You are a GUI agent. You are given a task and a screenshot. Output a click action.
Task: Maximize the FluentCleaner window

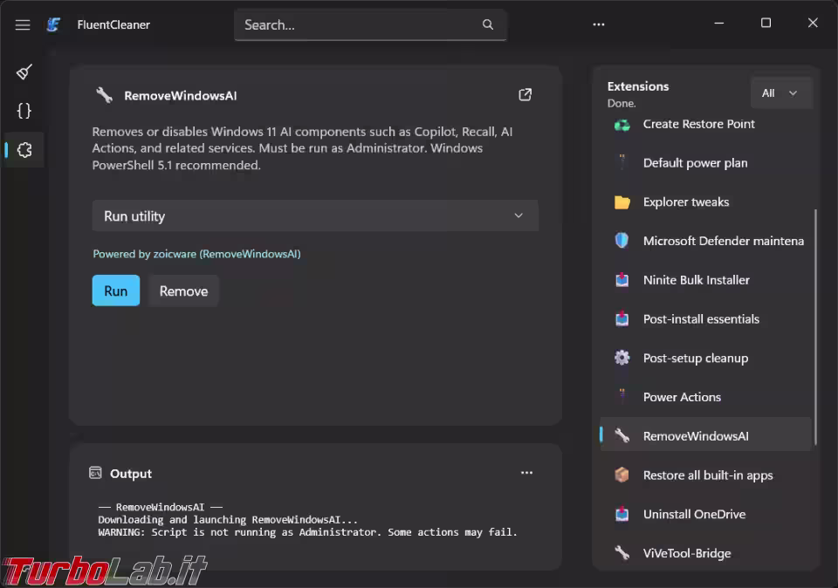766,23
